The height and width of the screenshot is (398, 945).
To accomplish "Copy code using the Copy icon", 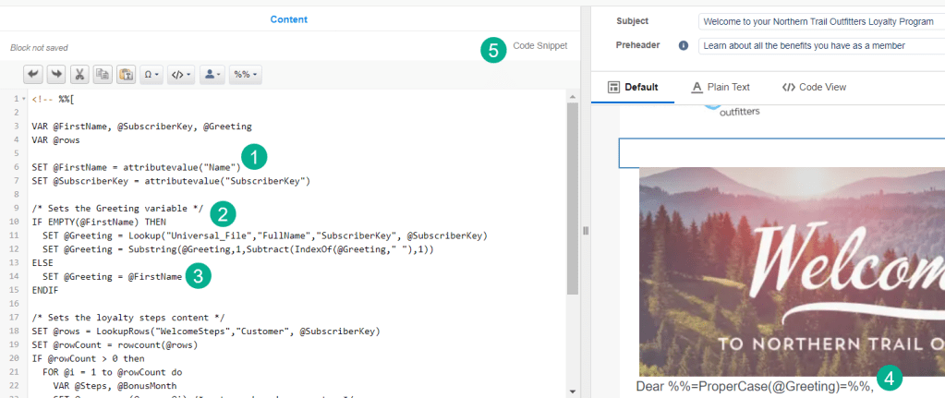I will [x=103, y=74].
